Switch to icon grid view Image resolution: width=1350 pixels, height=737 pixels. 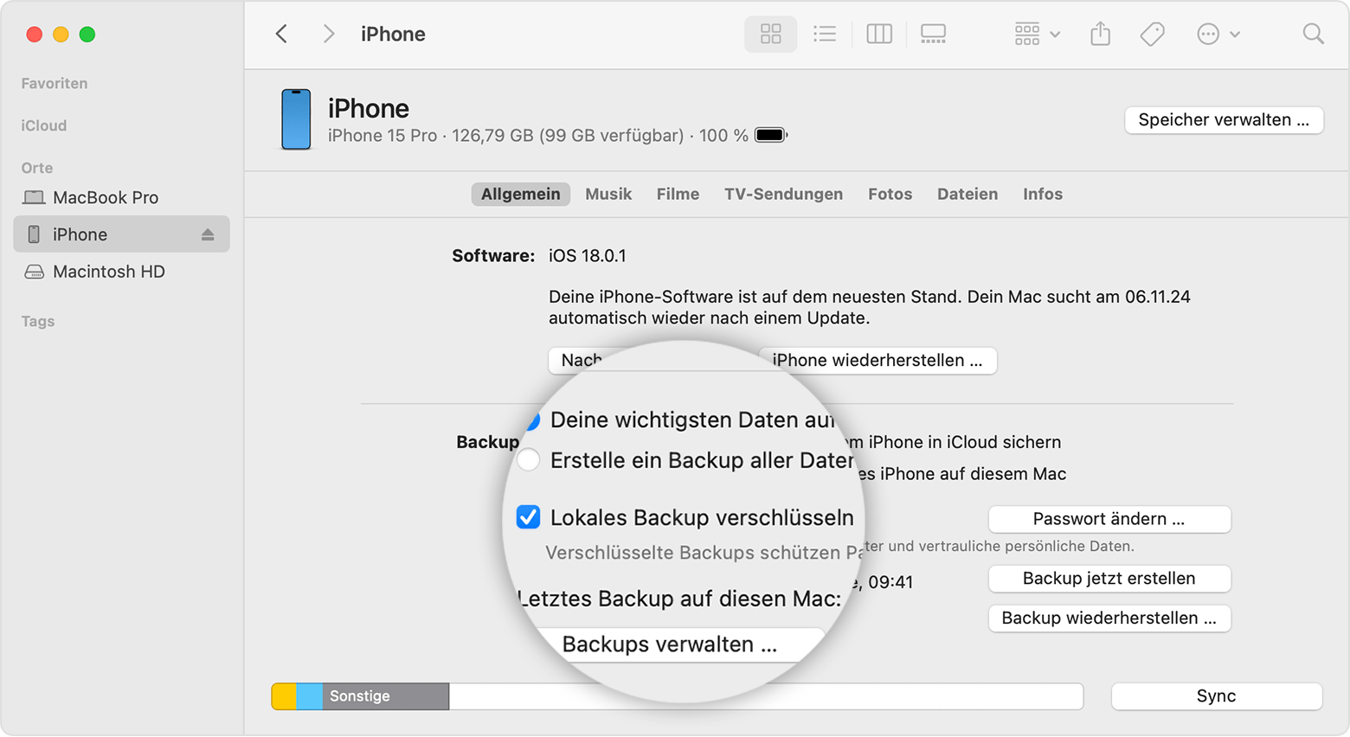pos(770,34)
